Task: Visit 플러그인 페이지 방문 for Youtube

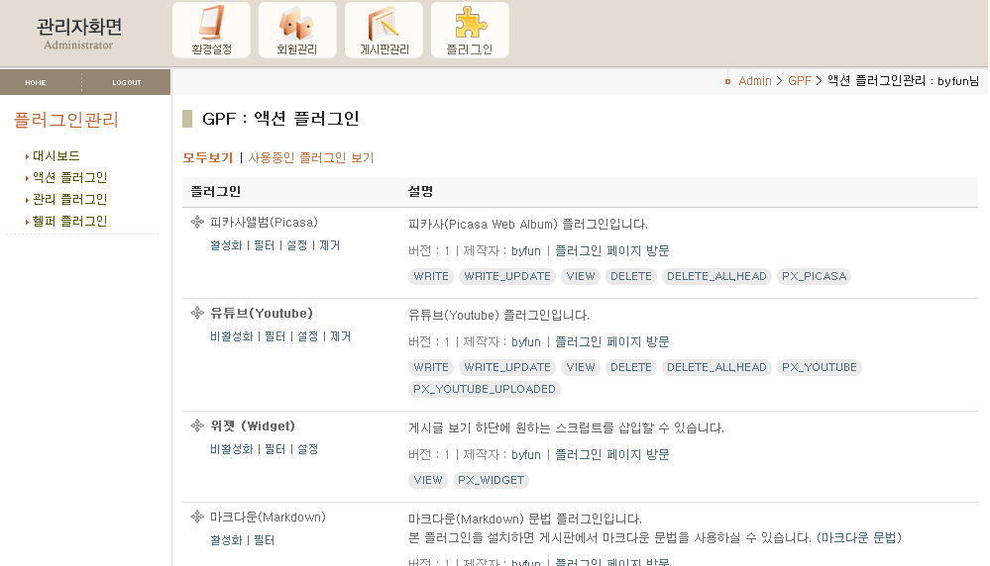Action: (x=611, y=342)
